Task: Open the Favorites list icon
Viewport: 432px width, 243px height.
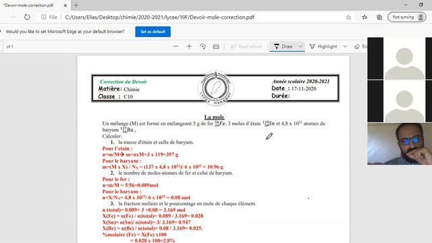Action: [364, 17]
